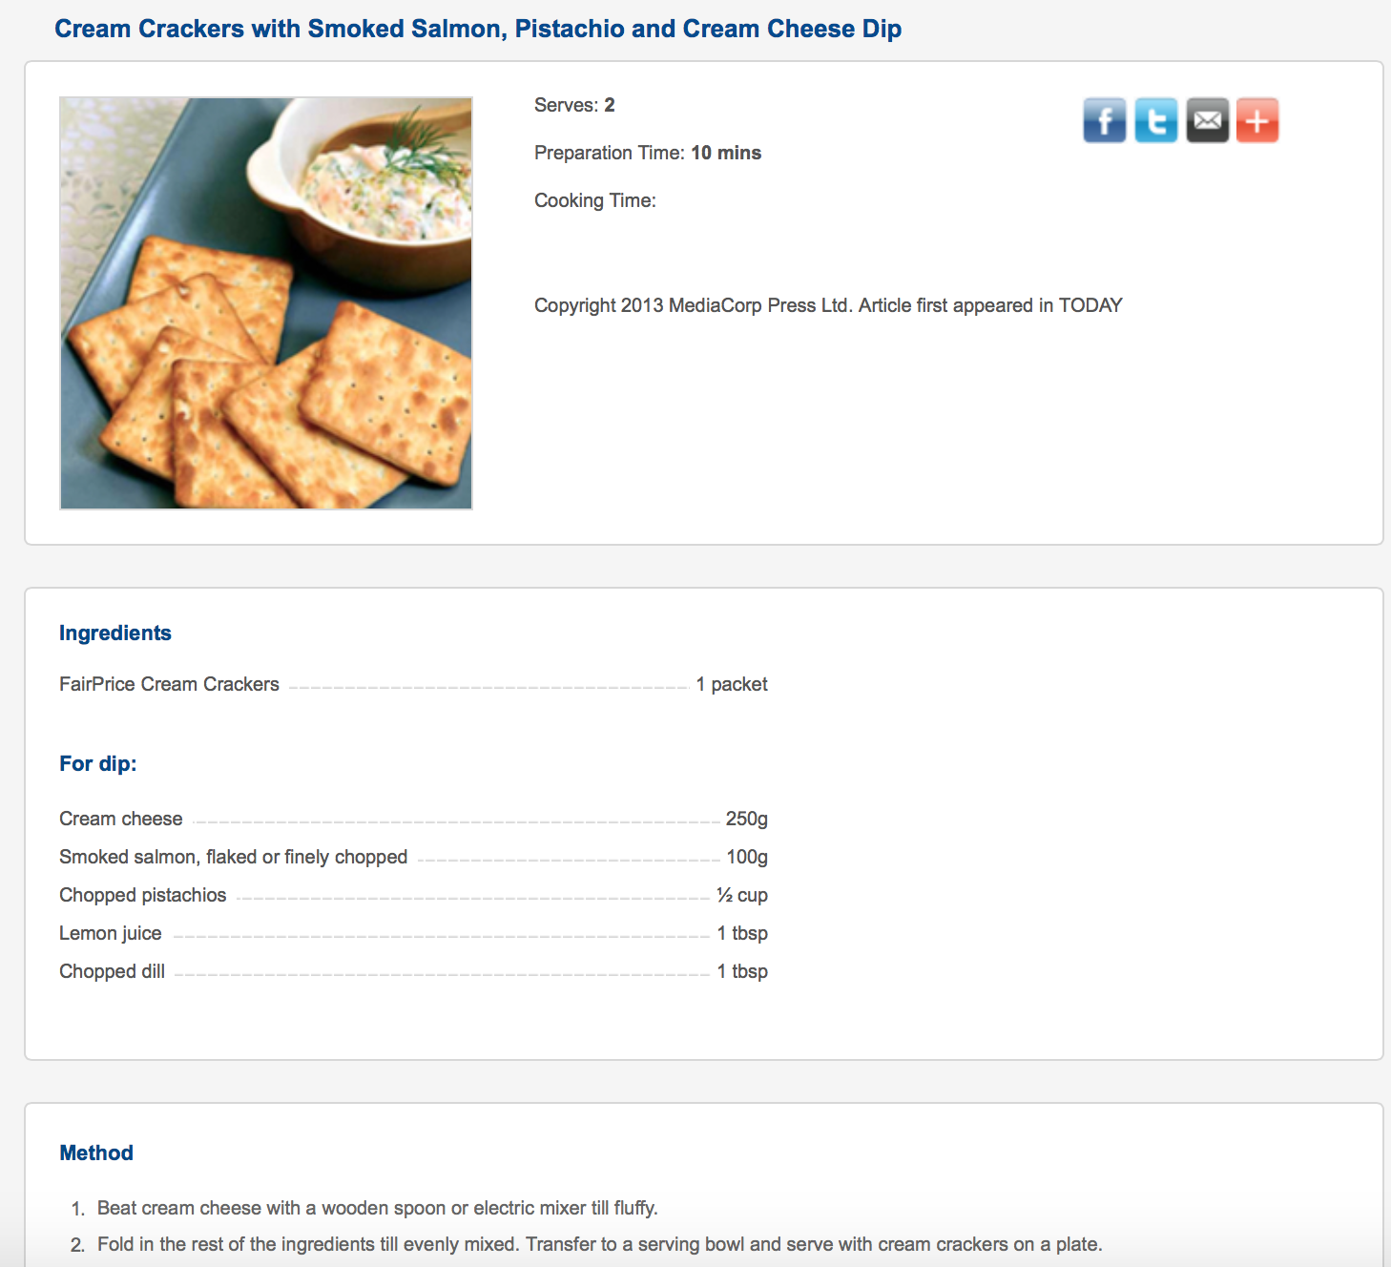Click the "For dip:" subheading
The height and width of the screenshot is (1267, 1391).
[97, 764]
